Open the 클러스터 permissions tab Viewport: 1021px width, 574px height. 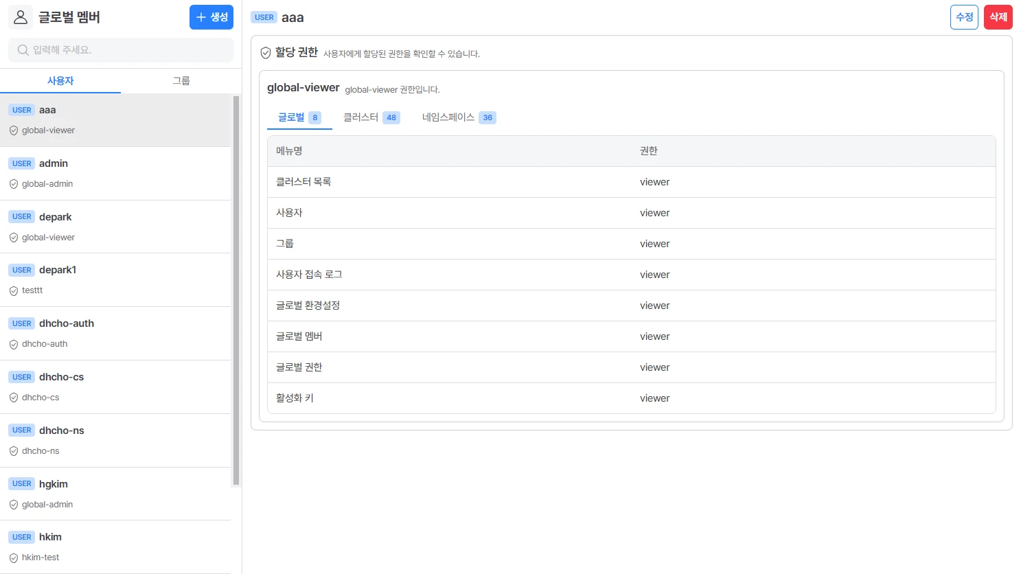371,117
